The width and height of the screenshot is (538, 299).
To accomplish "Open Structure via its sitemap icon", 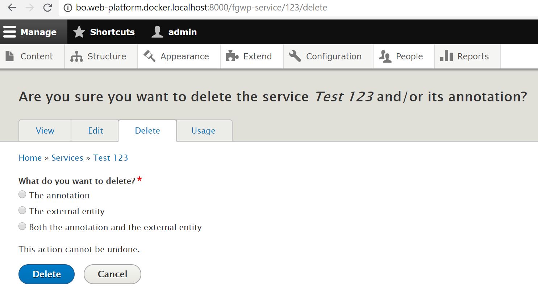I will [x=77, y=56].
